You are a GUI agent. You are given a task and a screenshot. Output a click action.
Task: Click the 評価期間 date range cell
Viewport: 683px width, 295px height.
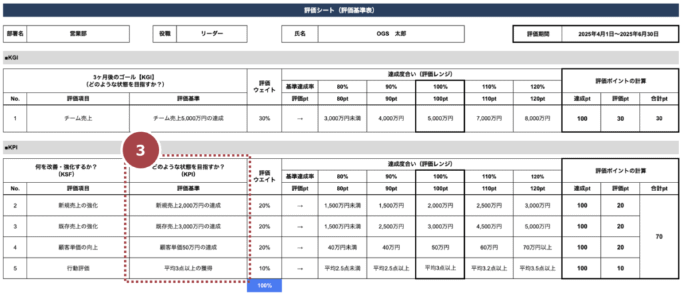[x=620, y=33]
